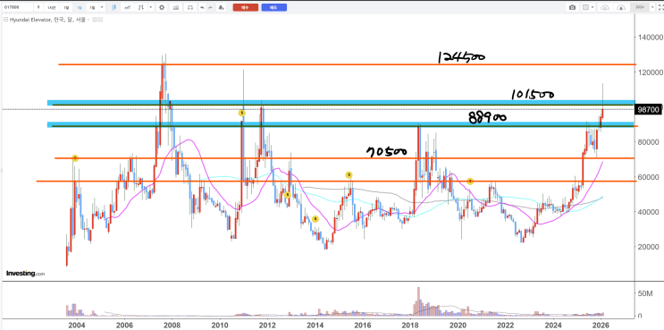Viewport: 664px width, 330px height.
Task: Load chart layout from cloud icon
Action: (x=621, y=7)
